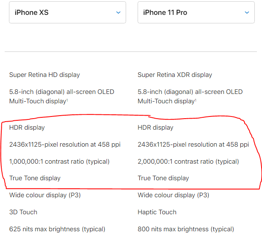Click the chevron arrow beside iPhone XS
Image resolution: width=262 pixels, height=247 pixels.
pyautogui.click(x=118, y=12)
